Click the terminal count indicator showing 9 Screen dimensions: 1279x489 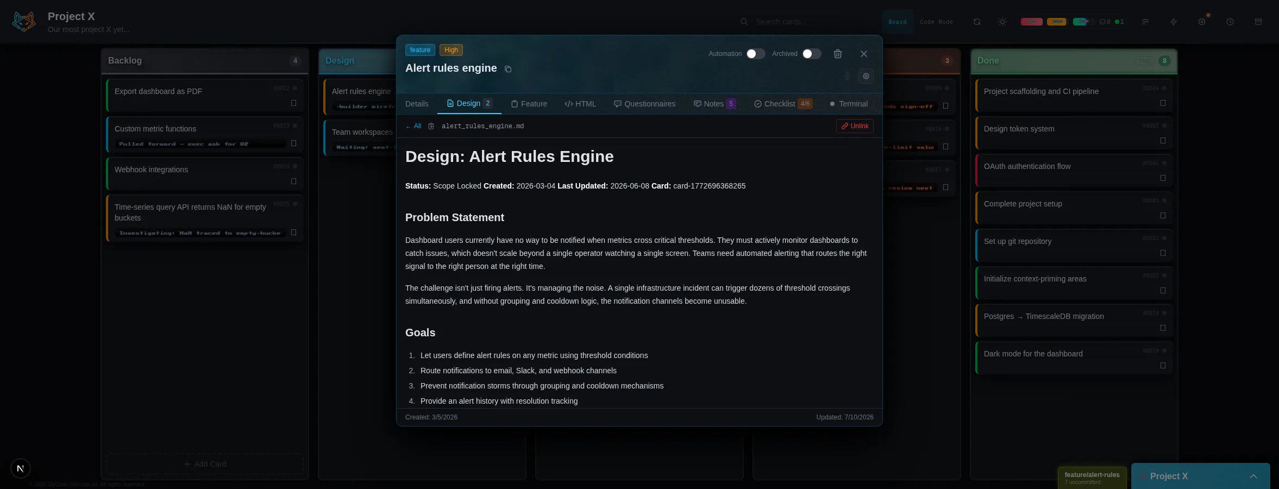click(x=1105, y=22)
